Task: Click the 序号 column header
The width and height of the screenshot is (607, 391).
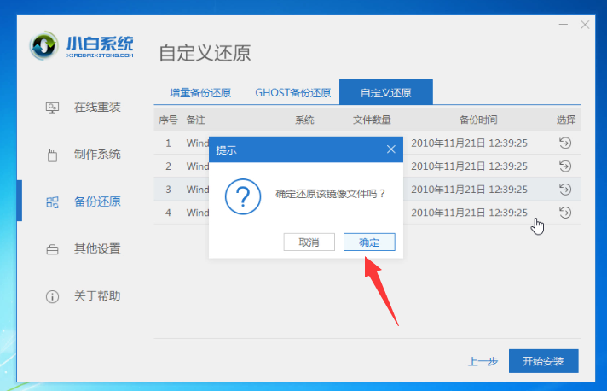Action: [168, 120]
